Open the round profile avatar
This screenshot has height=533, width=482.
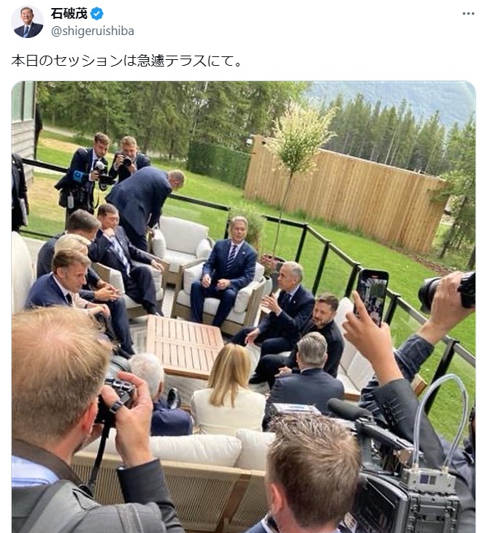click(28, 21)
